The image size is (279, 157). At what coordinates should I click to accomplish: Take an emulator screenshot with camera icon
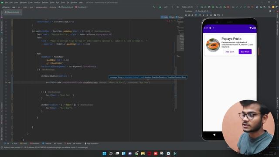coord(215,15)
